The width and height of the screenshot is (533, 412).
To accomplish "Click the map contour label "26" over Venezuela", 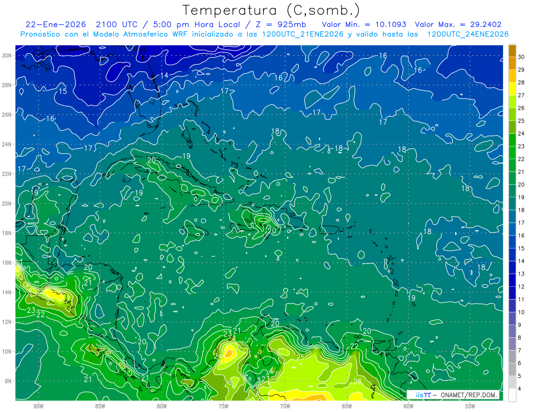I will [357, 381].
